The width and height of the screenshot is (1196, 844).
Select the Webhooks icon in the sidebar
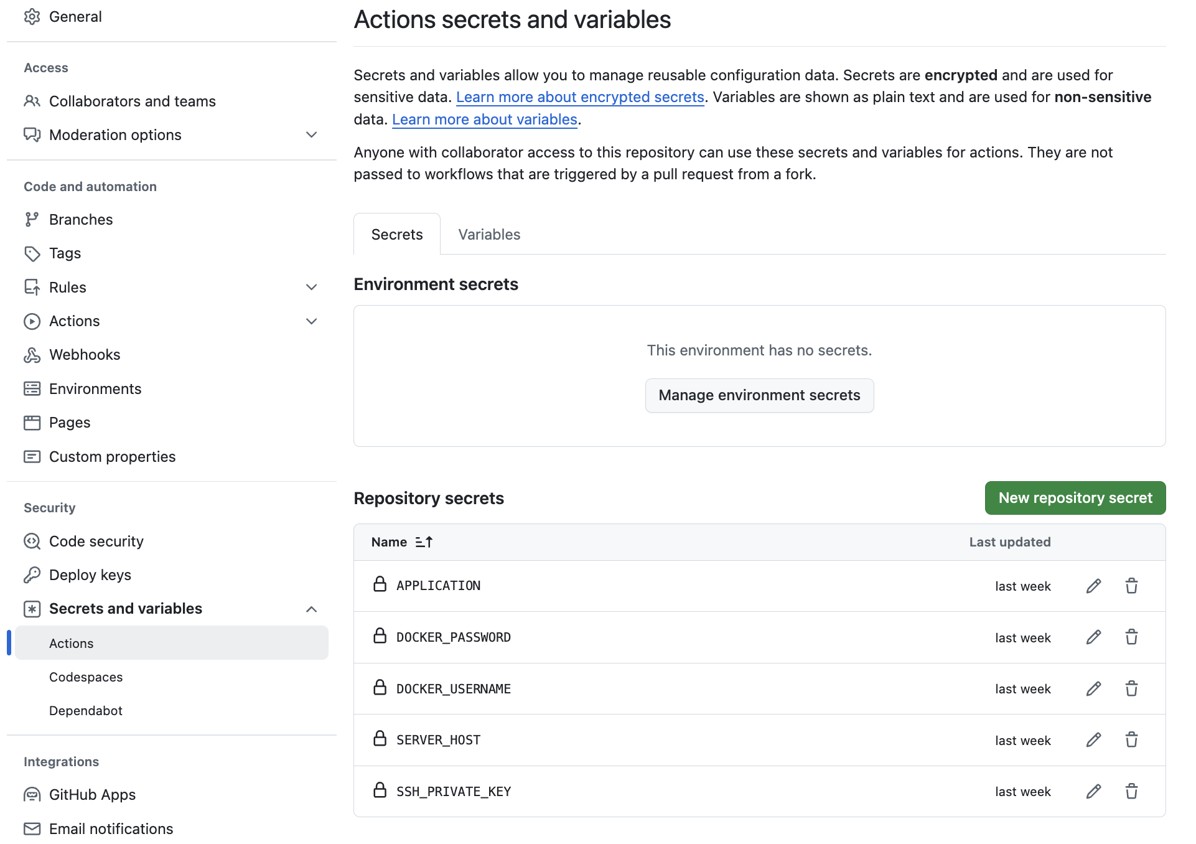32,354
